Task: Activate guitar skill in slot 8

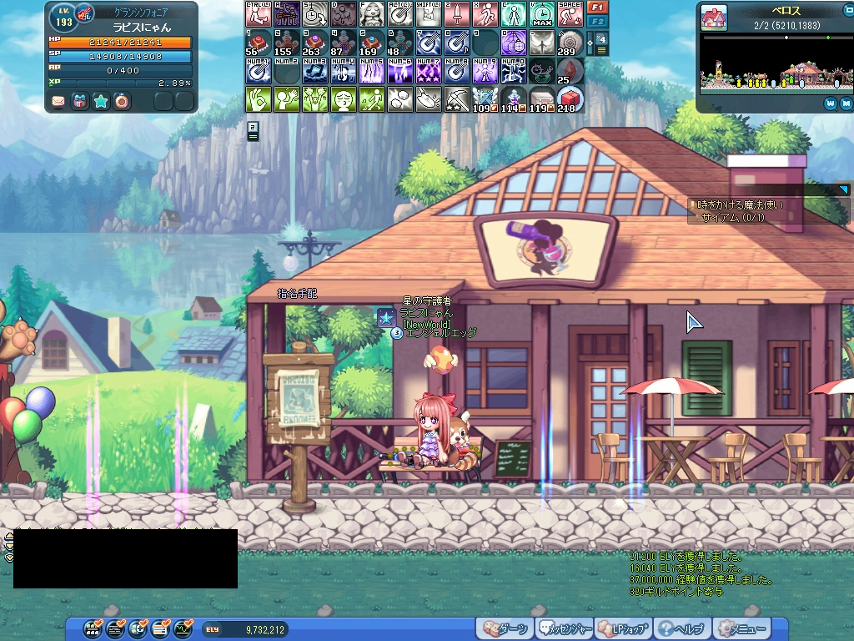Action: [x=457, y=43]
